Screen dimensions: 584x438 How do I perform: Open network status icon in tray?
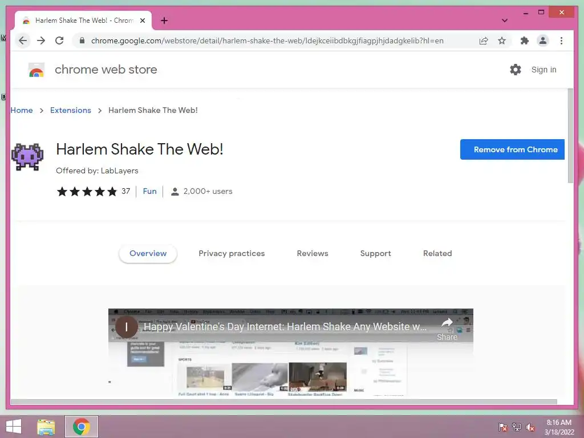517,427
